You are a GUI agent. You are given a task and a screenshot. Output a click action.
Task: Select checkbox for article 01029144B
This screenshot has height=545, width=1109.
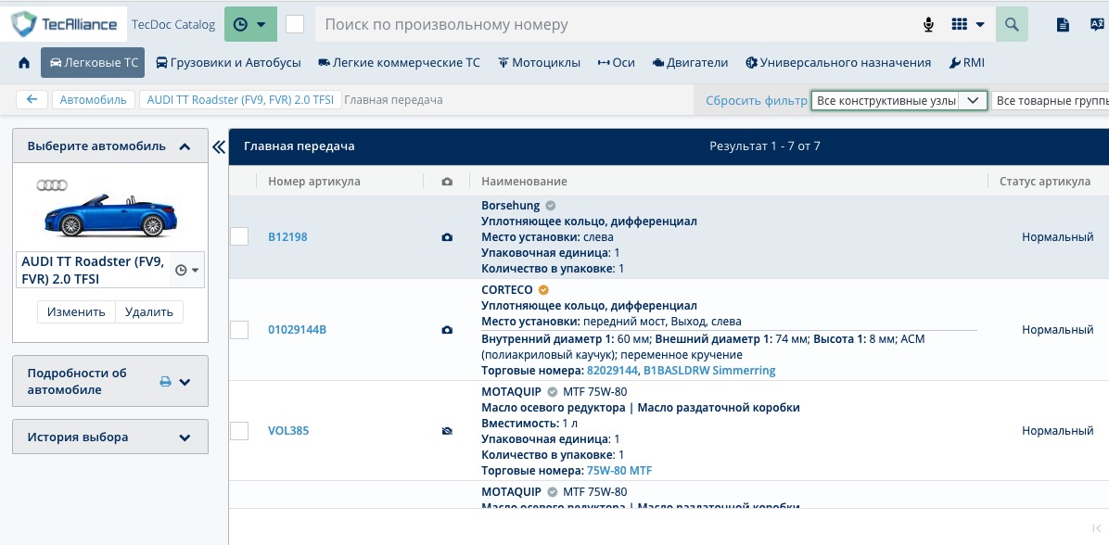(x=239, y=330)
